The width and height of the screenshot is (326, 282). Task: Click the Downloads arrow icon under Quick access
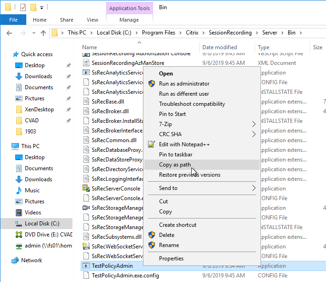click(x=19, y=76)
